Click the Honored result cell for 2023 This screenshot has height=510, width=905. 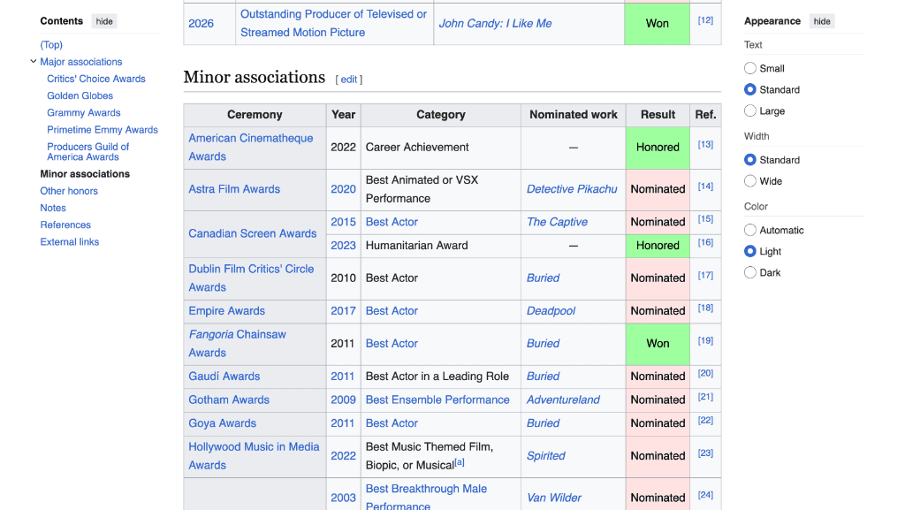658,246
